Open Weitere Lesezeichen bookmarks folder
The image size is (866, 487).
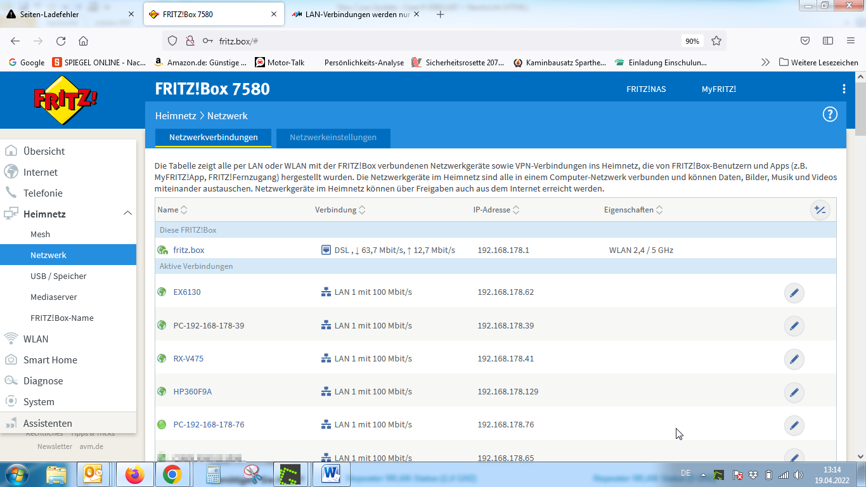pyautogui.click(x=818, y=62)
